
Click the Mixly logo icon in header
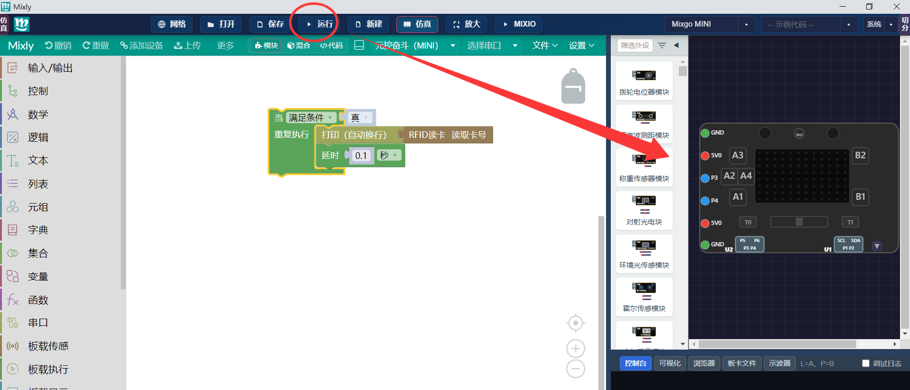pyautogui.click(x=21, y=24)
